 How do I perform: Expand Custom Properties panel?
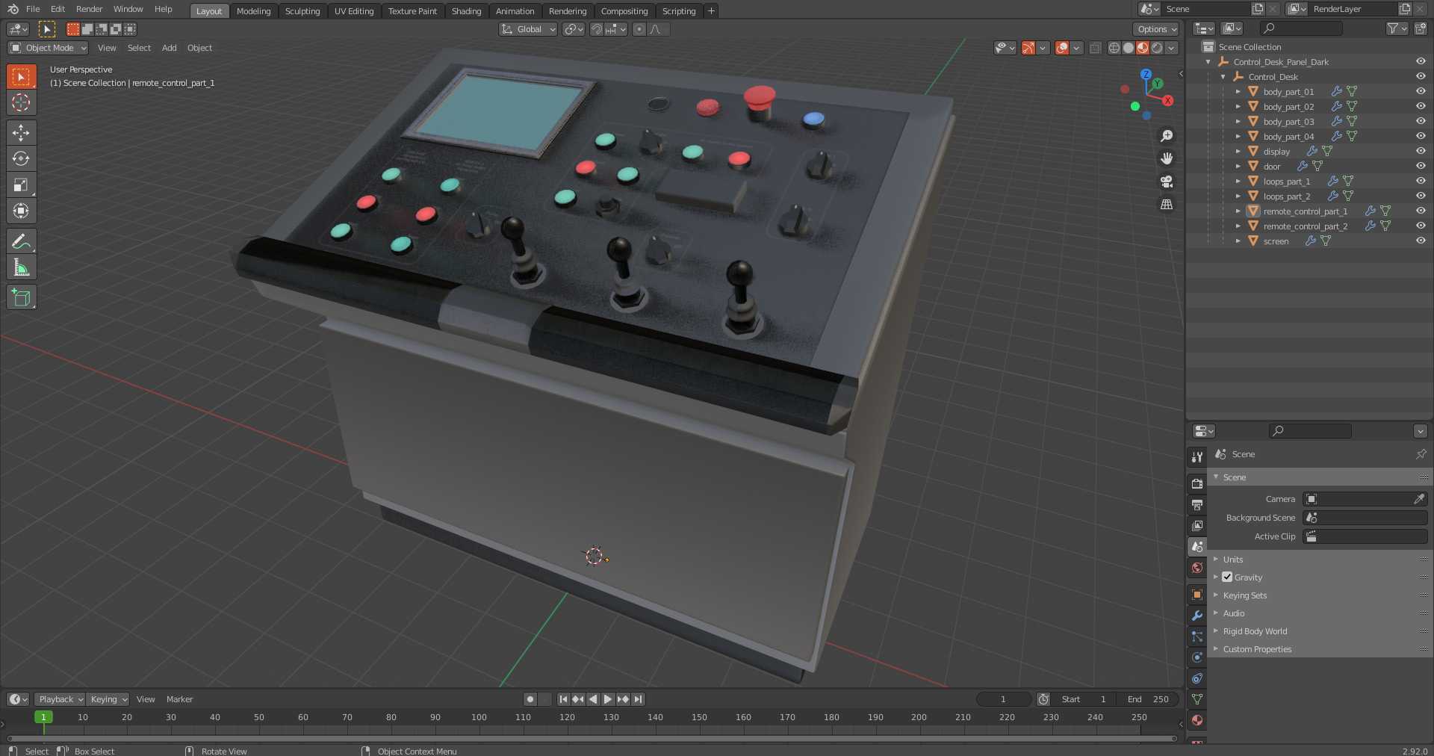click(1257, 649)
